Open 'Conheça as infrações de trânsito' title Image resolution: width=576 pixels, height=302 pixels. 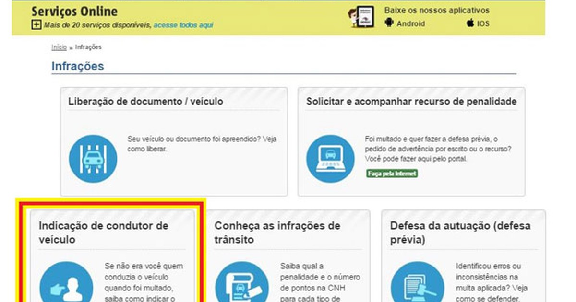click(x=277, y=232)
